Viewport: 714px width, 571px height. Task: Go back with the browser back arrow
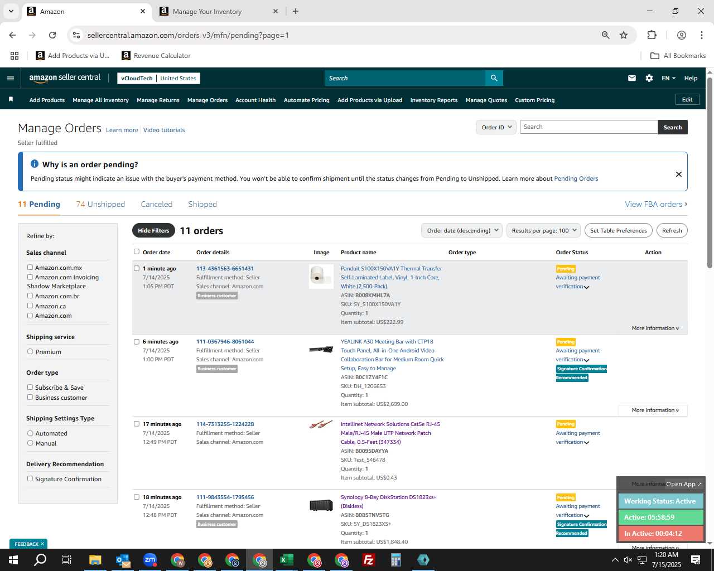[12, 35]
